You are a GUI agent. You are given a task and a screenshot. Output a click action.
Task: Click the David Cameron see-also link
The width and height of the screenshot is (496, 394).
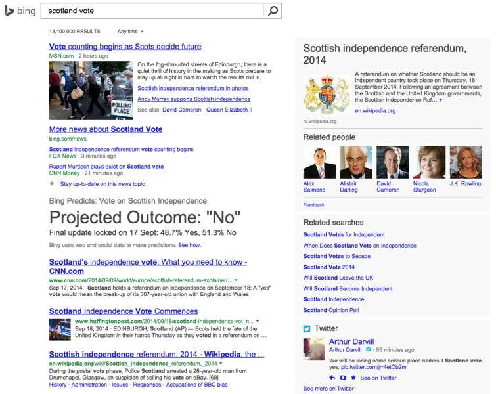181,110
